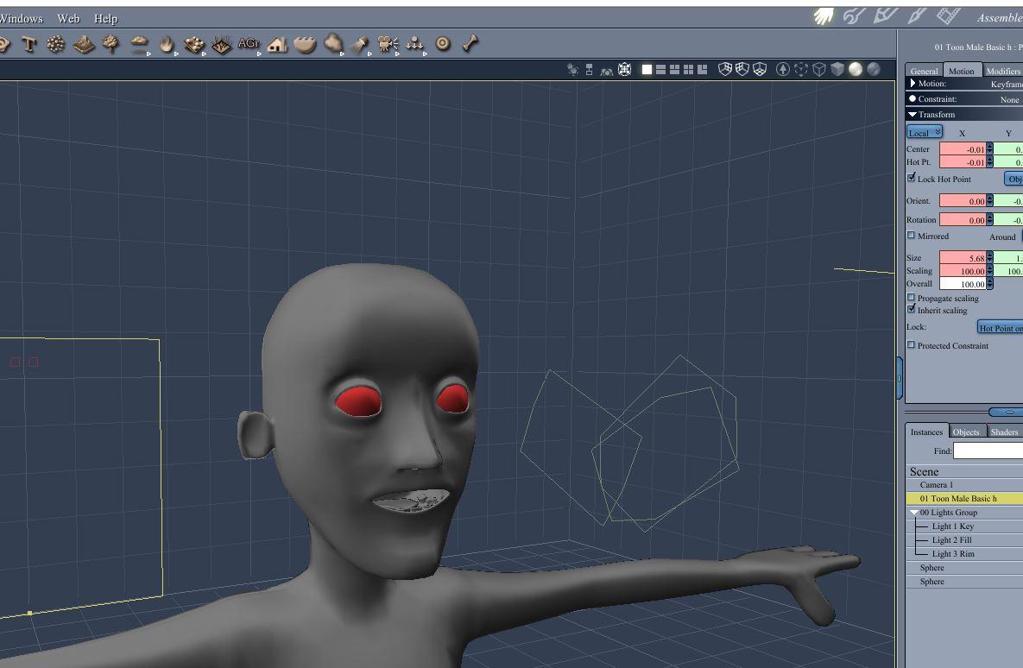Choose flat shaded cube display mode
The width and height of the screenshot is (1023, 668).
coord(837,69)
